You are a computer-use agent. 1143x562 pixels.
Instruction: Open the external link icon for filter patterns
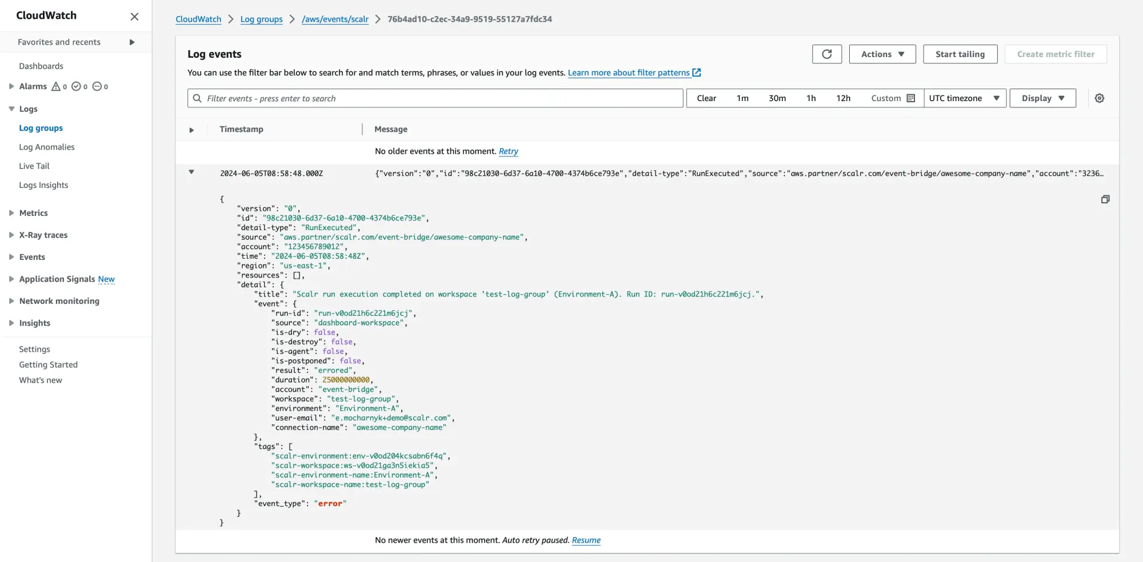(x=696, y=73)
